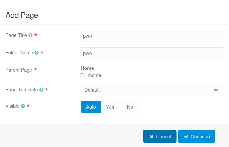Viewport: 229px width, 147px height.
Task: Set Visible to Yes
Action: click(x=110, y=107)
